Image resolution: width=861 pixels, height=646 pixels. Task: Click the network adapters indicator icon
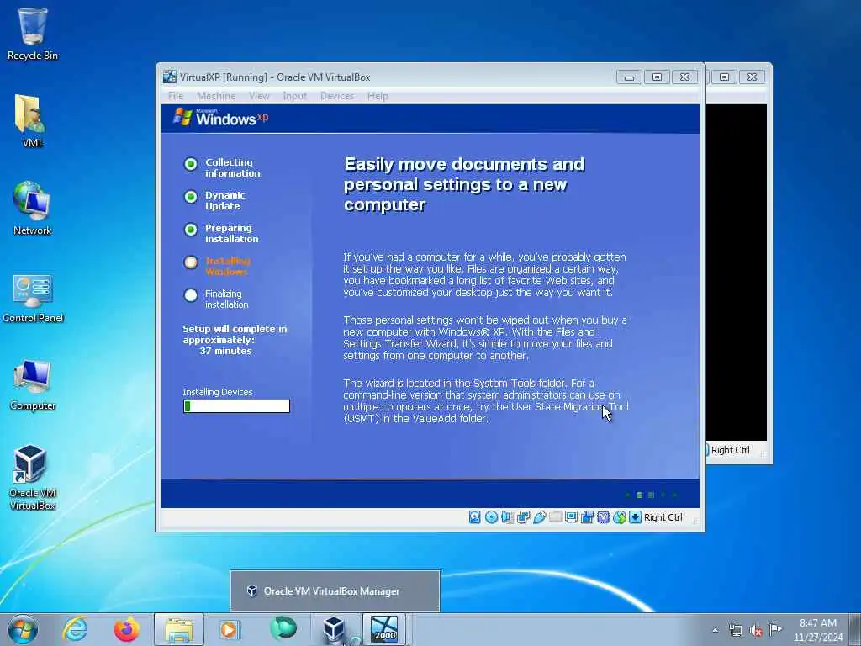[523, 517]
